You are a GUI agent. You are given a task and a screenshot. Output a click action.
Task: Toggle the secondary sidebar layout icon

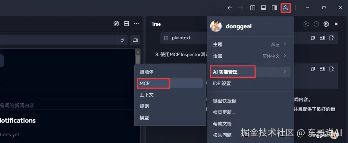coord(274,8)
